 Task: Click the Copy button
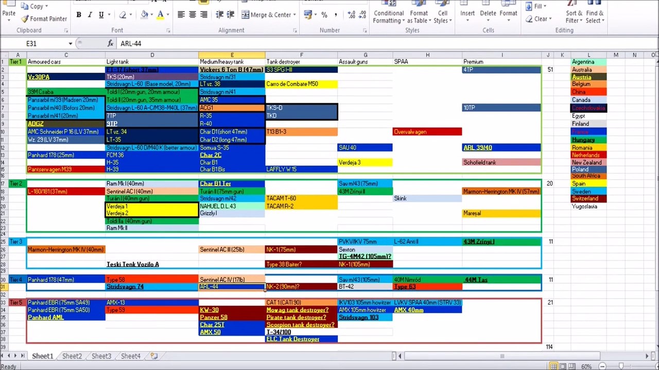pyautogui.click(x=36, y=6)
